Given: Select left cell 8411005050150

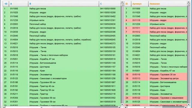Looking at the screenshot, I should 108,51.
